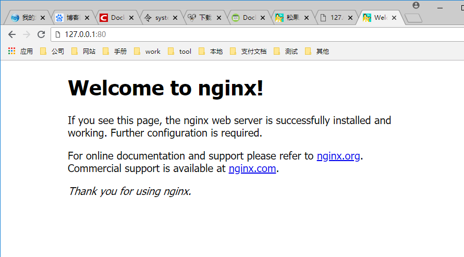The height and width of the screenshot is (257, 464).
Task: Close the 127. tab
Action: point(350,18)
